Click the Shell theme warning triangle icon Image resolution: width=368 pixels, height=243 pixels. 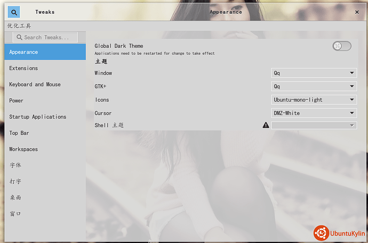tap(266, 125)
